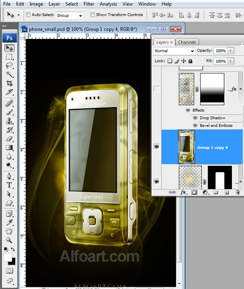Open the tool preset picker arrow
The width and height of the screenshot is (244, 289).
(x=19, y=15)
